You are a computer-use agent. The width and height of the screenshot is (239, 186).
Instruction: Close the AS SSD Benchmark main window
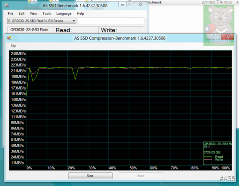point(139,4)
